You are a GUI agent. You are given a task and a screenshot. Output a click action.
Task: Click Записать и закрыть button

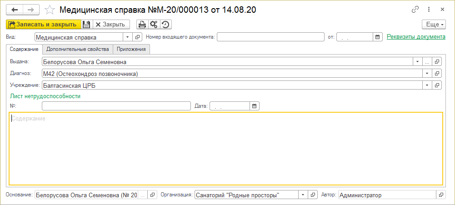43,25
